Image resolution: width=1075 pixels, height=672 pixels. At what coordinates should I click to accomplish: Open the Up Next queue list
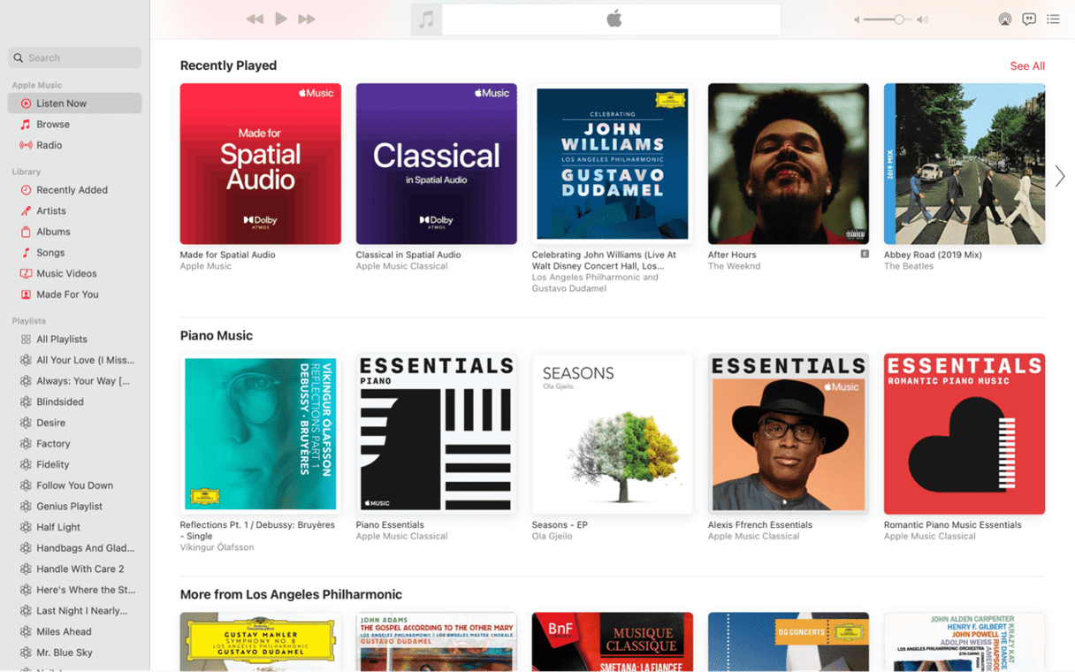[1053, 19]
